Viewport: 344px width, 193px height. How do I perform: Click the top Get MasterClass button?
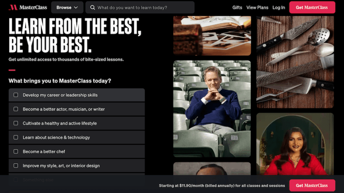pyautogui.click(x=312, y=7)
